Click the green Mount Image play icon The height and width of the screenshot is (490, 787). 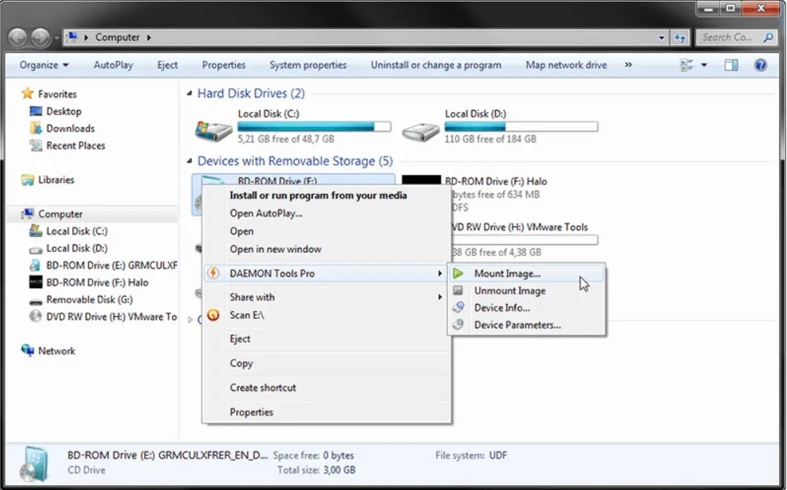[x=458, y=274]
